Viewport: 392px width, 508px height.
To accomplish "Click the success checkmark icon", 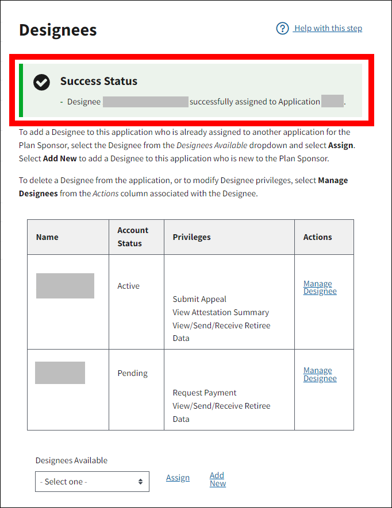I will click(x=41, y=82).
